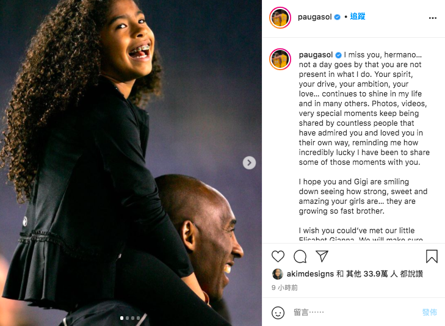Image resolution: width=445 pixels, height=326 pixels.
Task: Click the 發佈 post comment button
Action: [429, 313]
